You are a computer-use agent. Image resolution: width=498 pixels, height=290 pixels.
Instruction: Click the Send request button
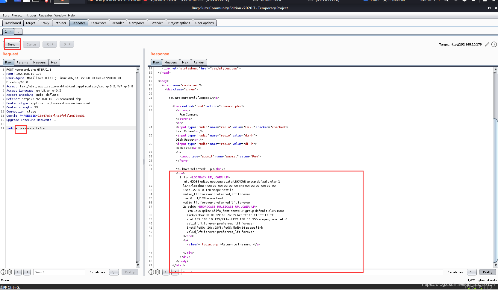click(x=12, y=44)
